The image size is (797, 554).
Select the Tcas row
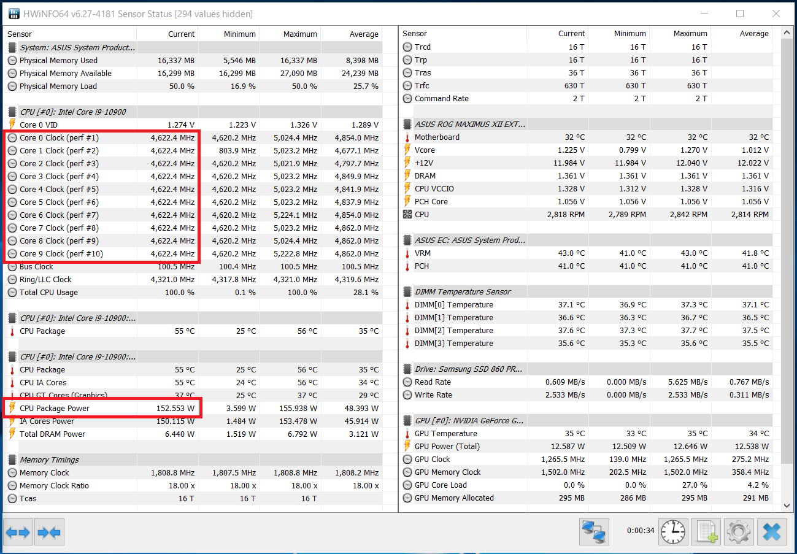tap(193, 498)
